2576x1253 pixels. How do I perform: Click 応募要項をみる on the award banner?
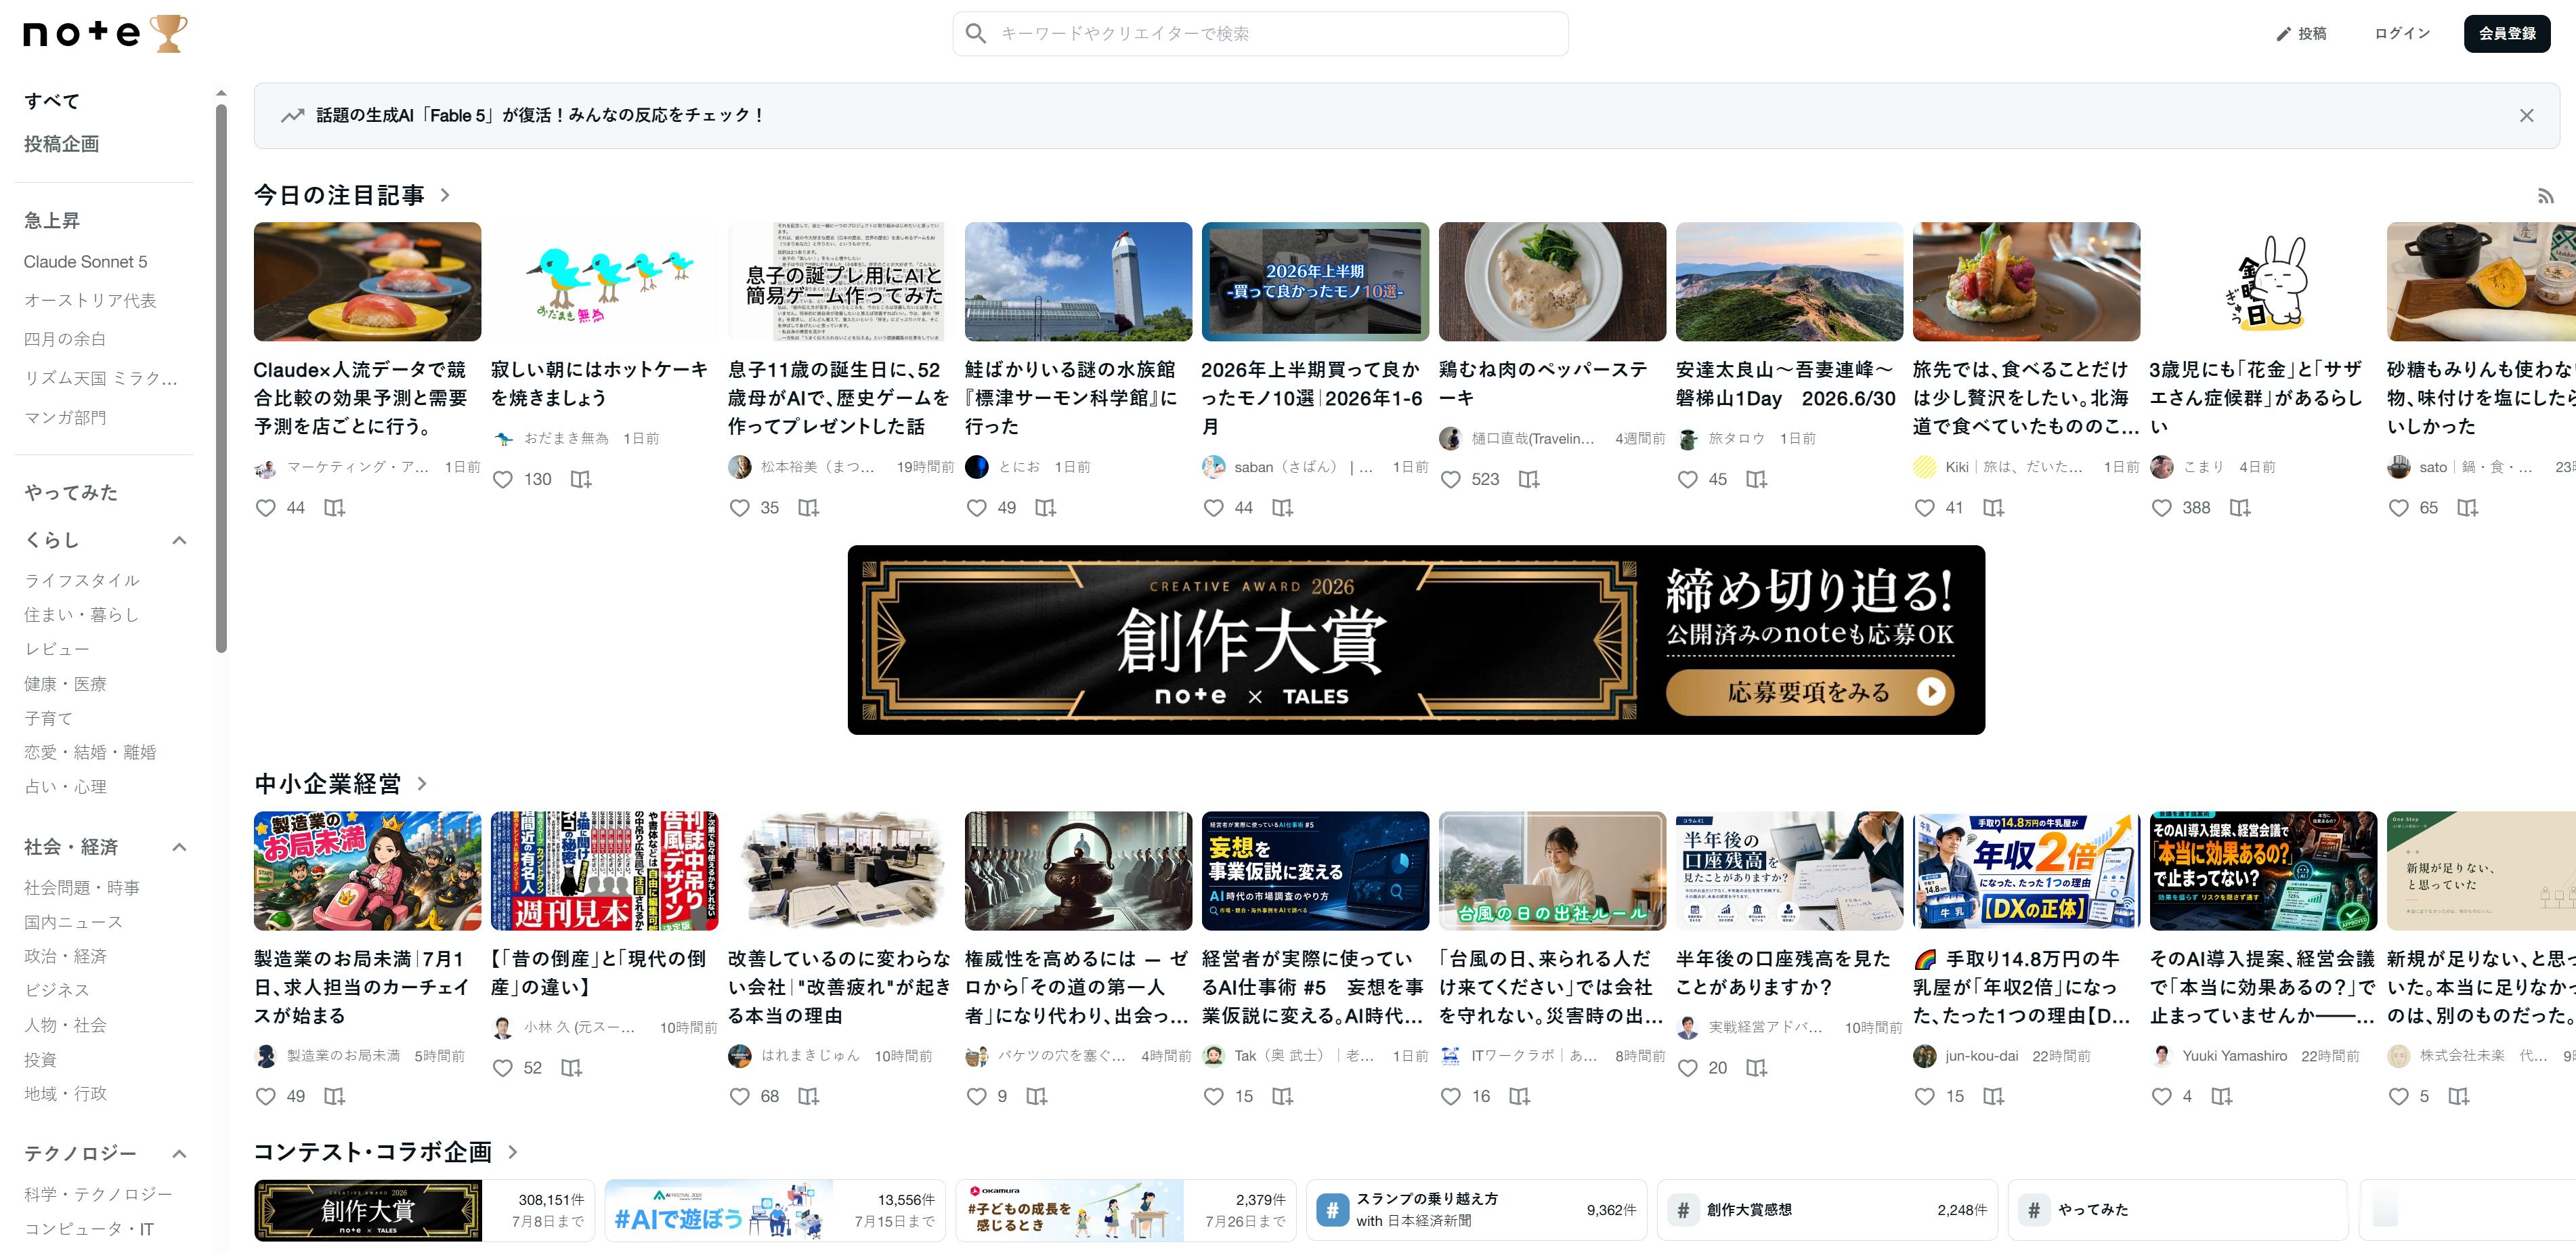tap(1809, 692)
